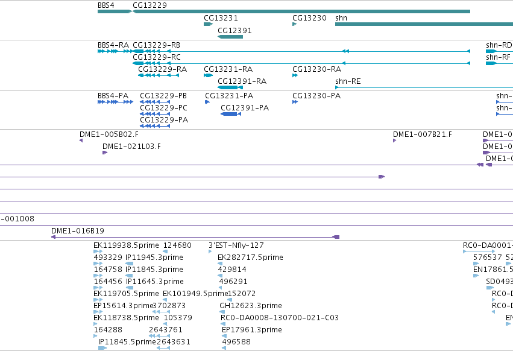This screenshot has width=513, height=351.
Task: Click the CG12391-RA transcript bar
Action: tap(230, 87)
